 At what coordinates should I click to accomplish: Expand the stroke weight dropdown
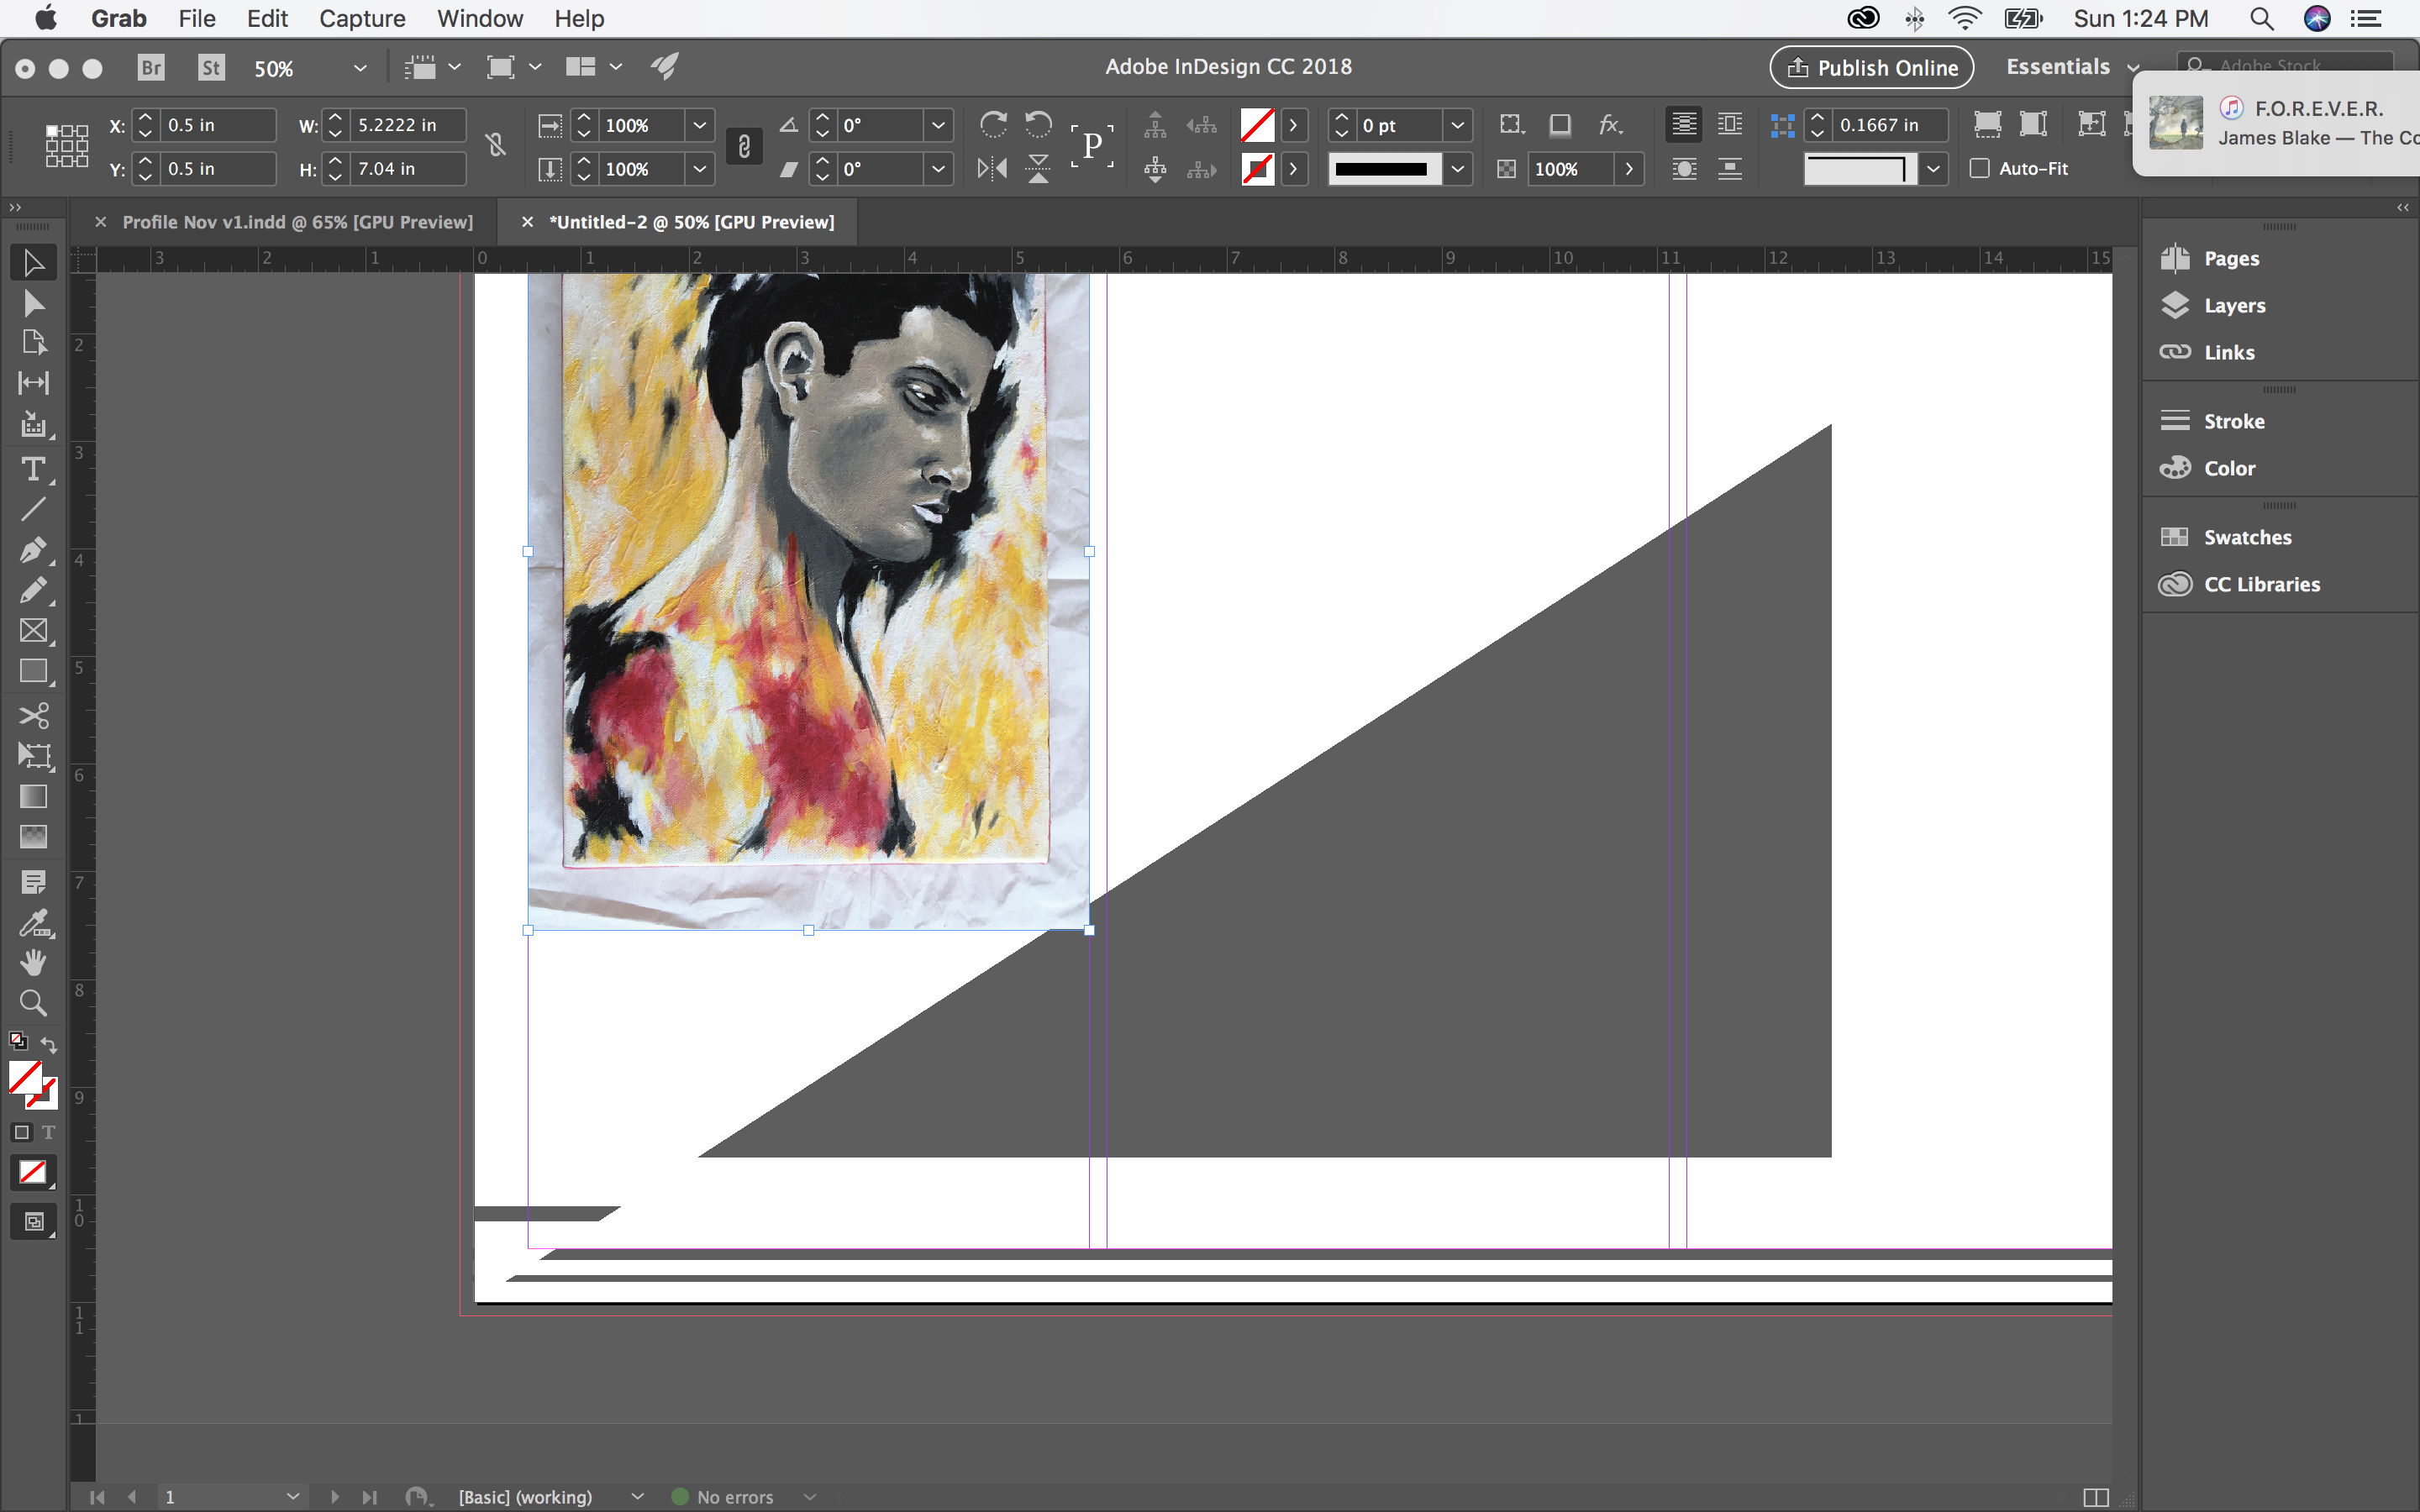coord(1457,125)
